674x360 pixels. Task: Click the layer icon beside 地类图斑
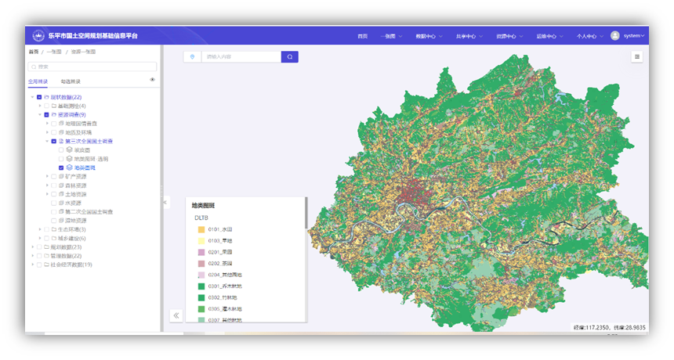[x=69, y=167]
